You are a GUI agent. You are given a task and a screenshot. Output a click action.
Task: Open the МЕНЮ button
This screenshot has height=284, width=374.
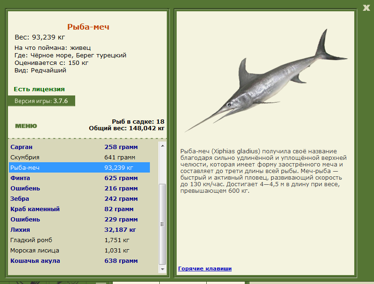26,126
